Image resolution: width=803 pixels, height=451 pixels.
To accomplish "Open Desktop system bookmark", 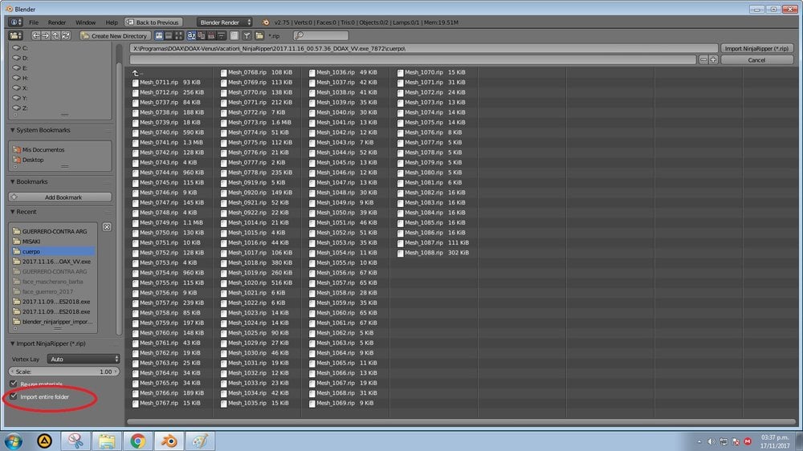I will pos(29,160).
